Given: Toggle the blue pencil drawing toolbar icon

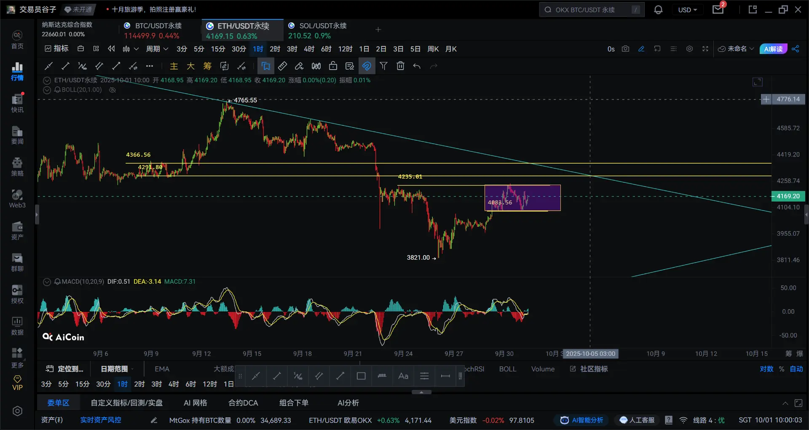Looking at the screenshot, I should 641,49.
